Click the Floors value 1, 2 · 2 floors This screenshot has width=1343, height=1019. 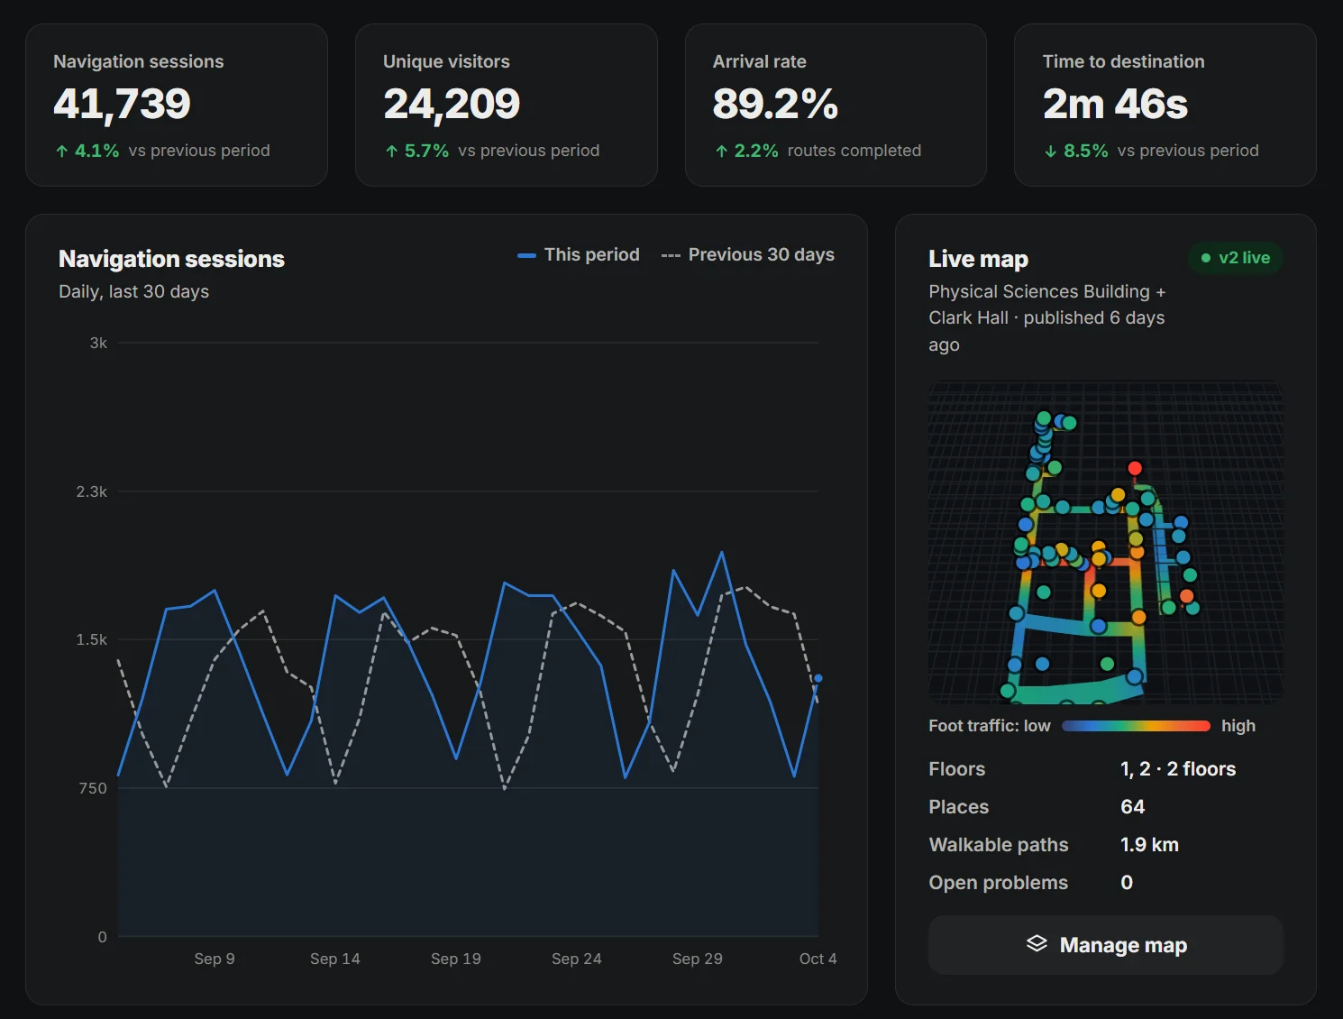[x=1178, y=769]
